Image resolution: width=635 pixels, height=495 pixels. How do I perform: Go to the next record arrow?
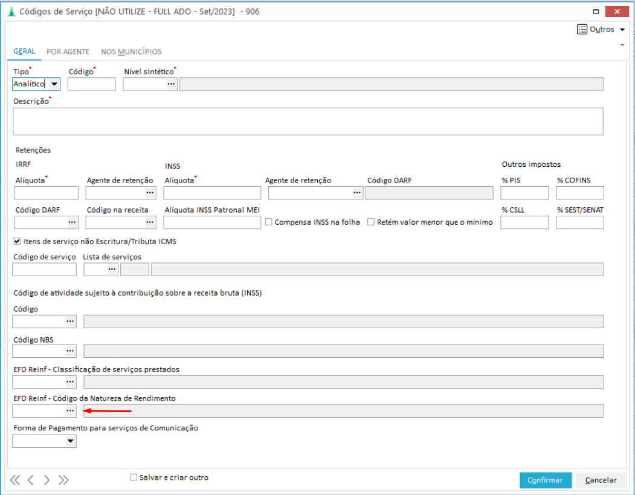47,480
